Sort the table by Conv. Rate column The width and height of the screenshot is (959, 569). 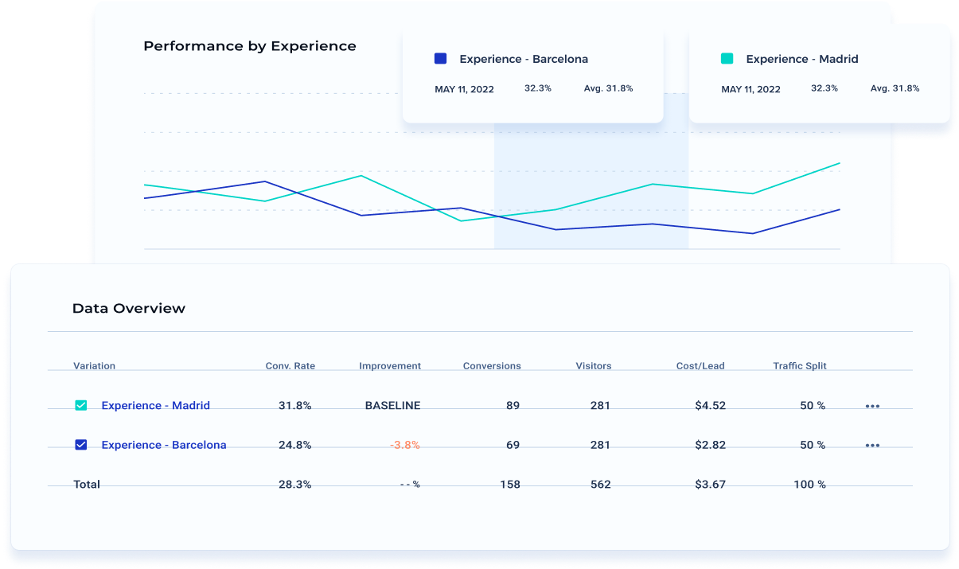click(290, 365)
